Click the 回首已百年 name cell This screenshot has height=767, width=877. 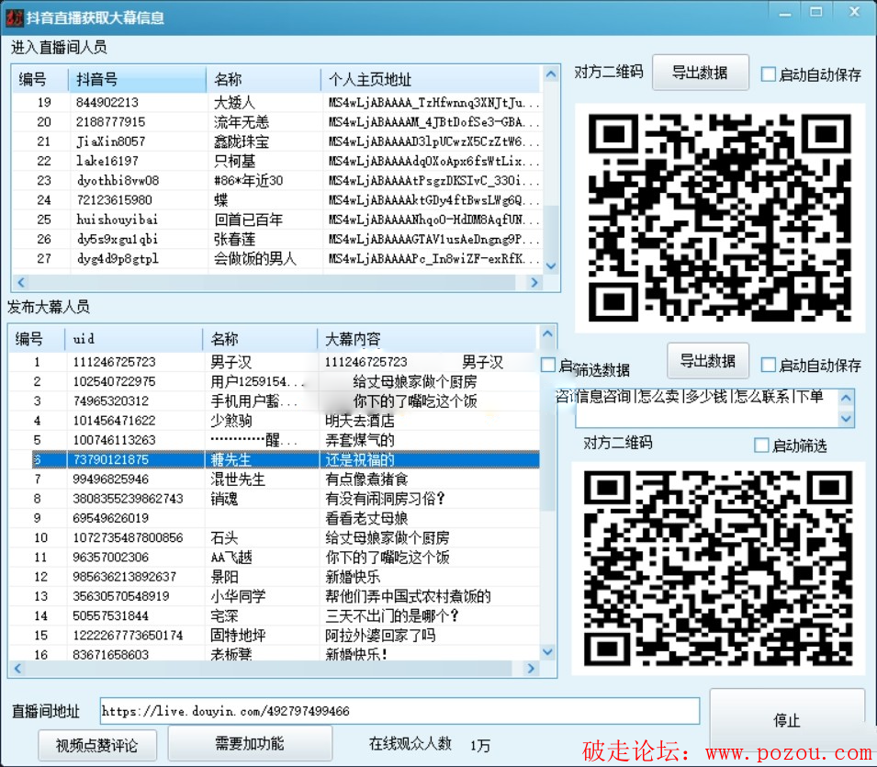point(248,220)
